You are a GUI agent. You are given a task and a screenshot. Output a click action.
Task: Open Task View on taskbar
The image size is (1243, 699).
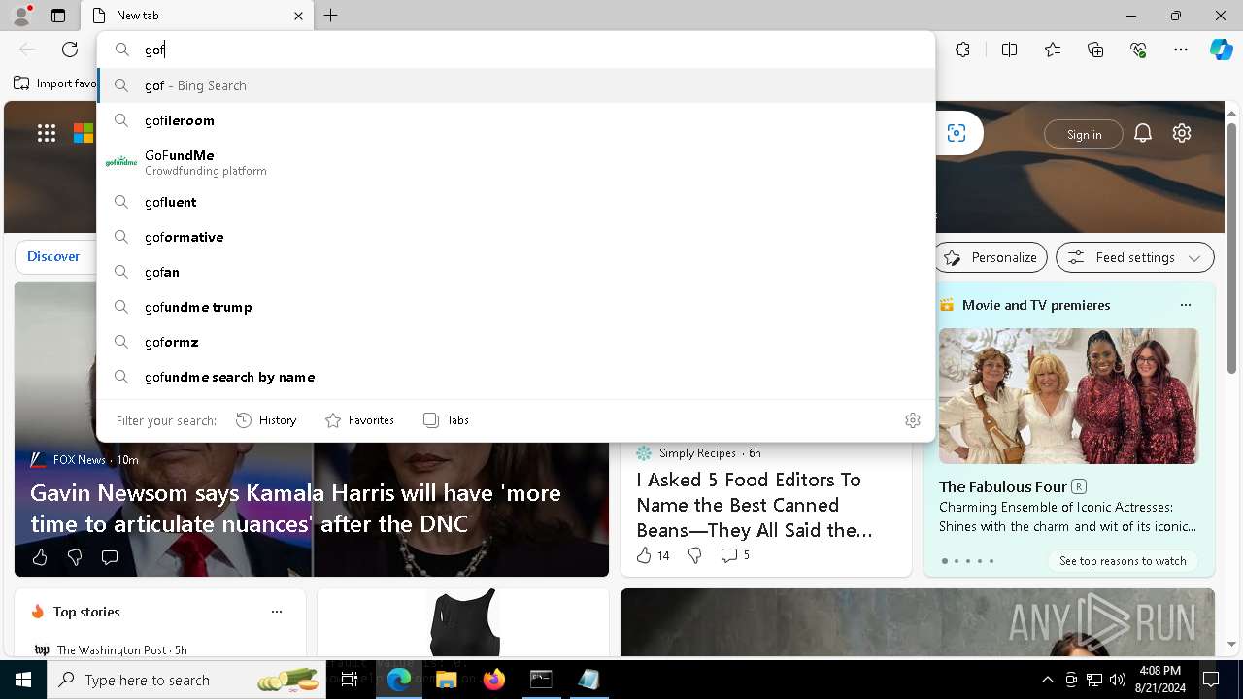(350, 680)
